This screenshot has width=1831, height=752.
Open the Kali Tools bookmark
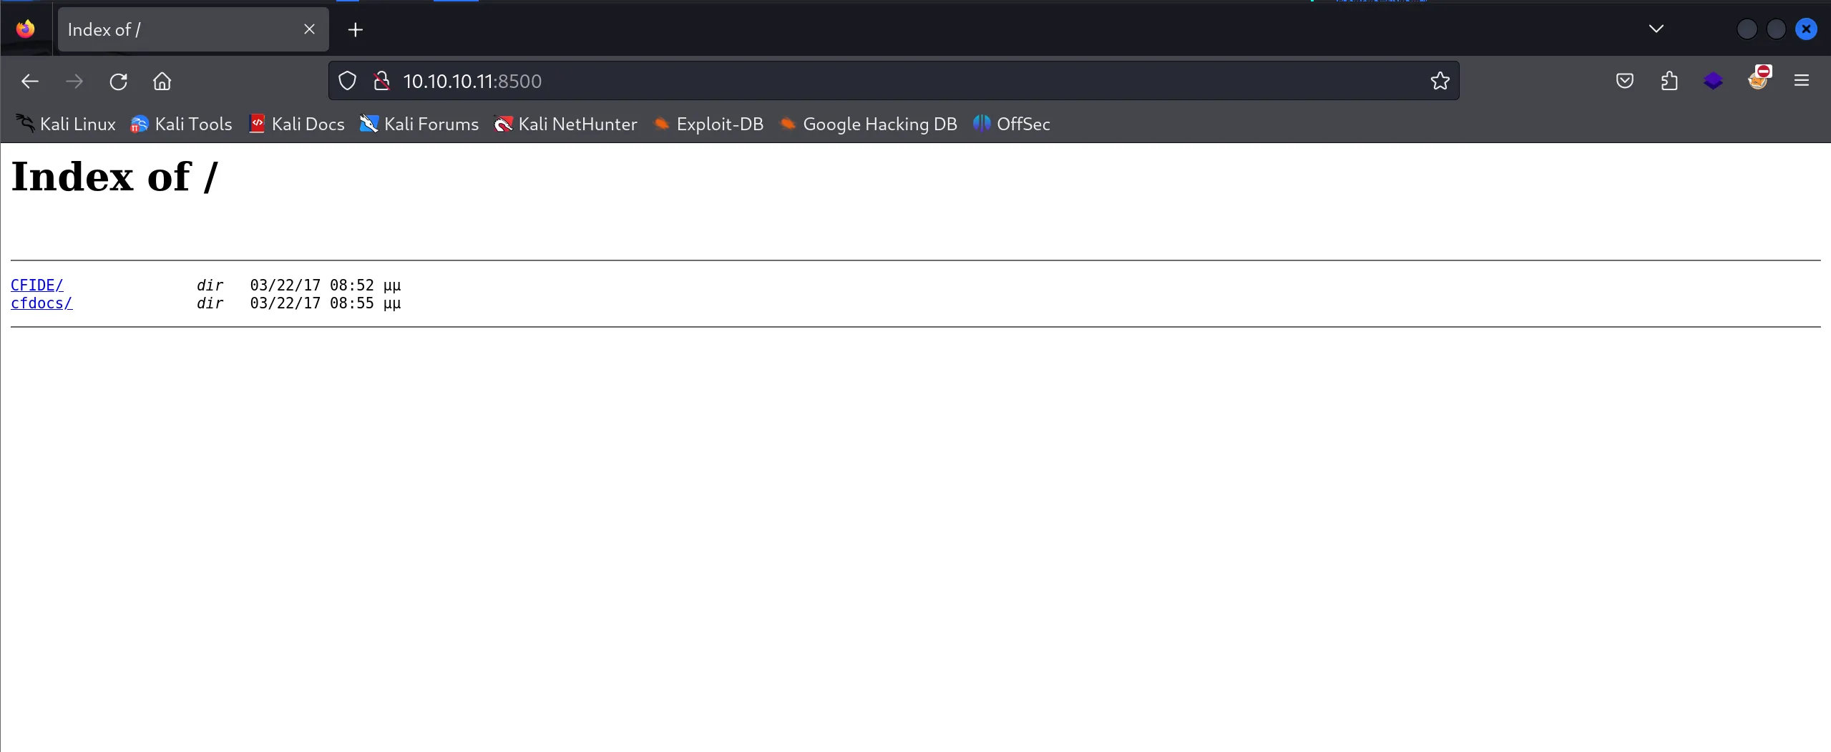[x=182, y=124]
